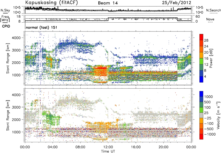The height and width of the screenshot is (153, 221).
Task: Click the 'Power [dB]' colorbar title
Action: coord(211,58)
